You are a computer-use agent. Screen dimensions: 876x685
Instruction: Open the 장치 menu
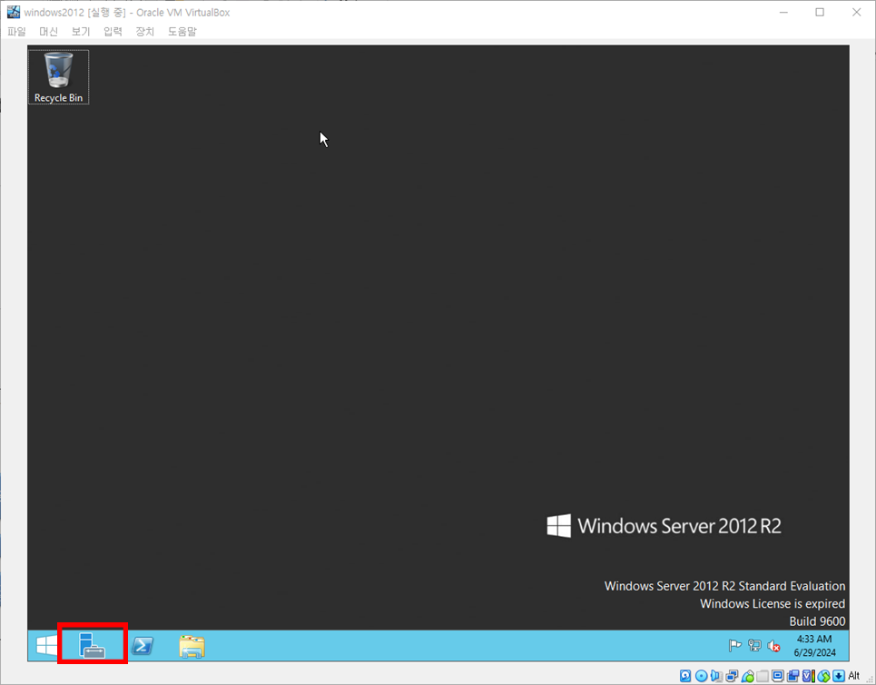click(145, 31)
